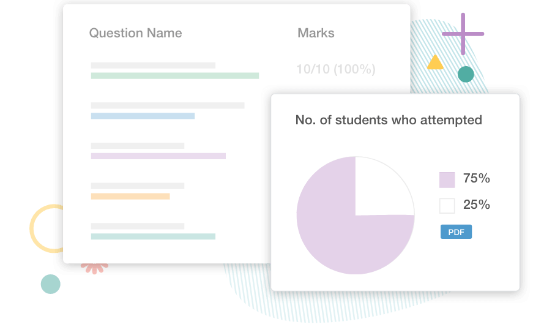Select the teal progress bar for the fifth question
The image size is (533, 327).
pos(153,236)
